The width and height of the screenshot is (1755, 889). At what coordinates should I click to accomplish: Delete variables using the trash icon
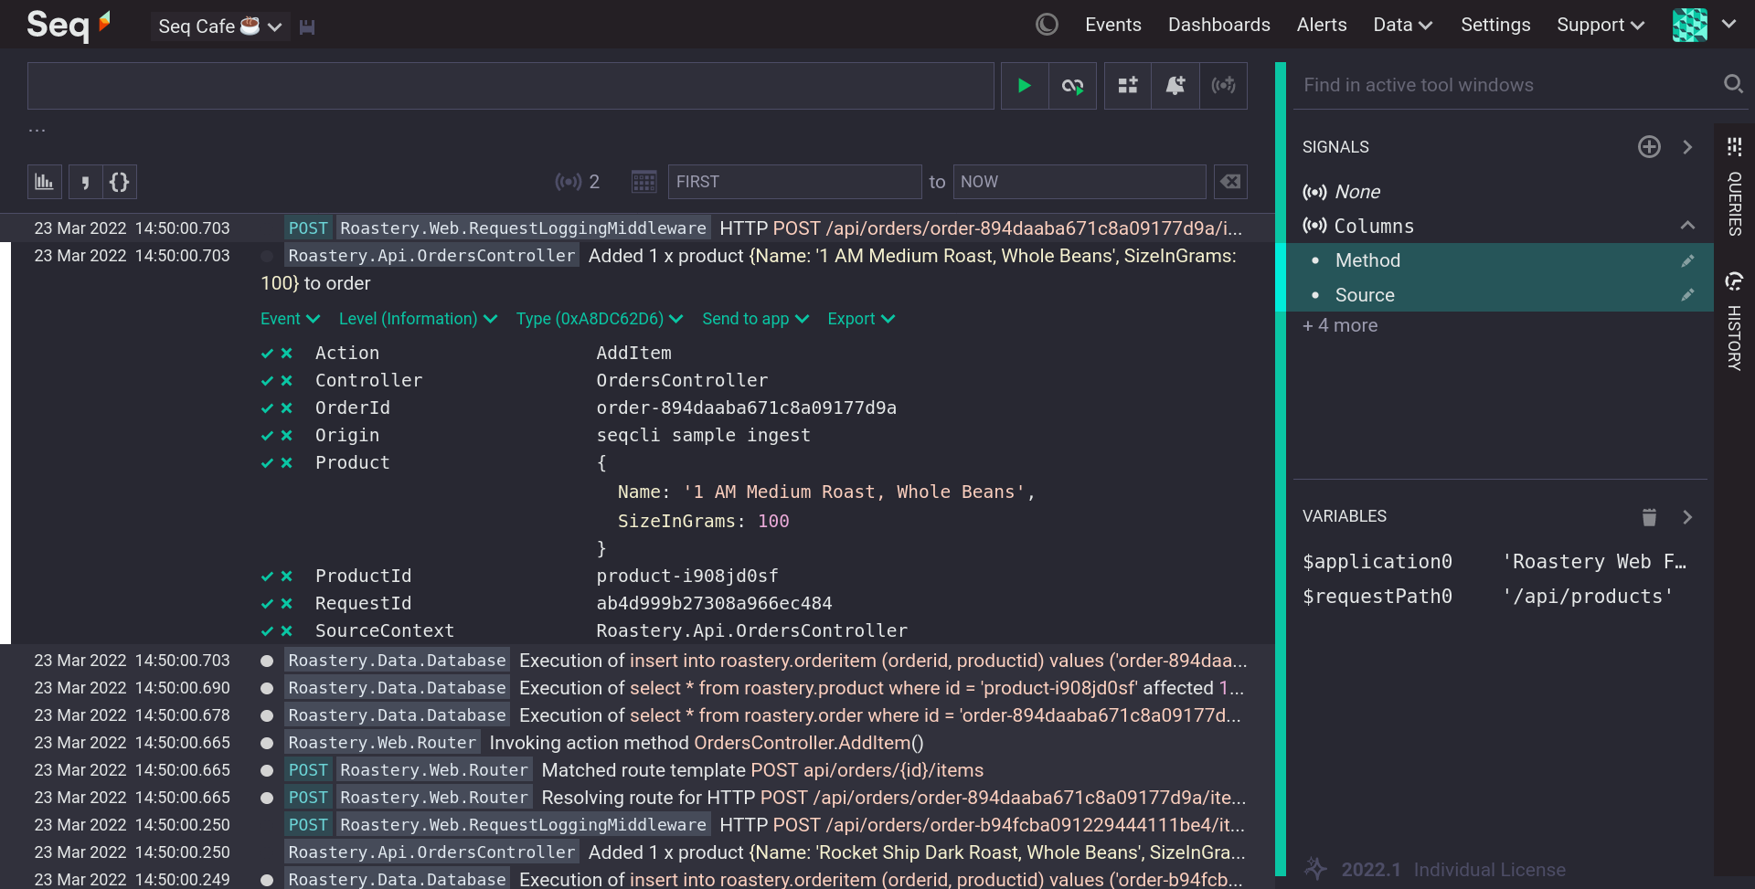pyautogui.click(x=1649, y=517)
